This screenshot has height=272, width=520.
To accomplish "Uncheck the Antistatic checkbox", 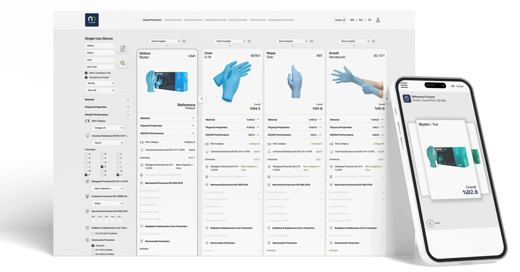I will (x=93, y=246).
